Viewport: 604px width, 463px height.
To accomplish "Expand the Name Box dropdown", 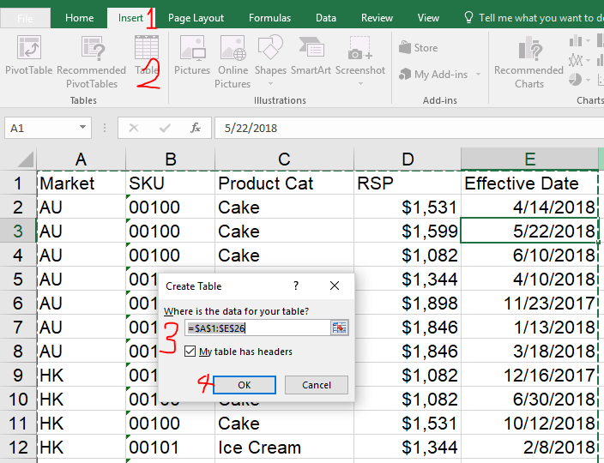I will 83,128.
